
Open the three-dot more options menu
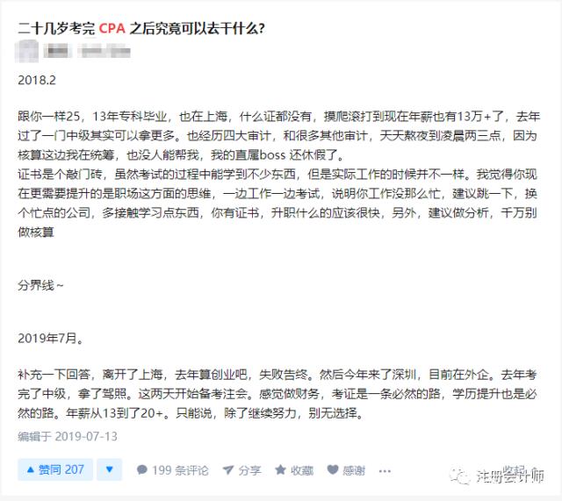tap(385, 470)
